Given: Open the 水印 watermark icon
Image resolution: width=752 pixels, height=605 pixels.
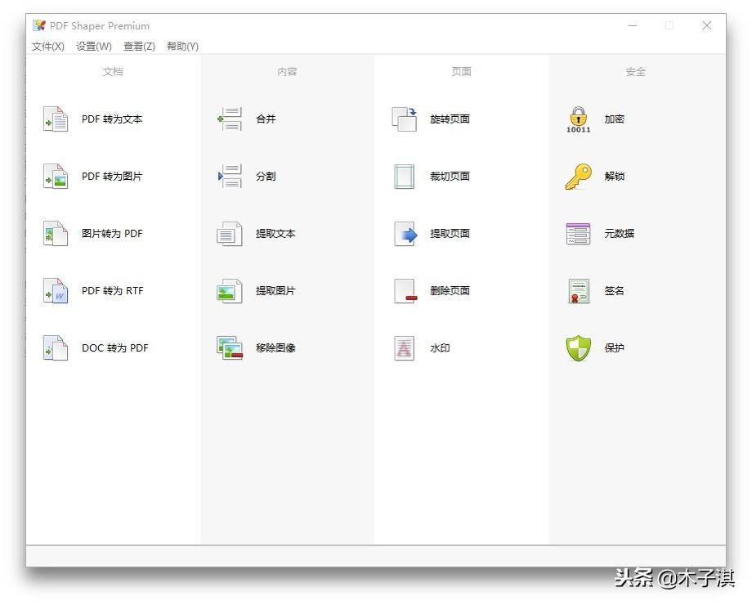Looking at the screenshot, I should click(405, 348).
